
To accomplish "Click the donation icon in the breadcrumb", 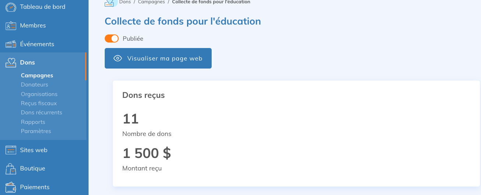I will [110, 2].
